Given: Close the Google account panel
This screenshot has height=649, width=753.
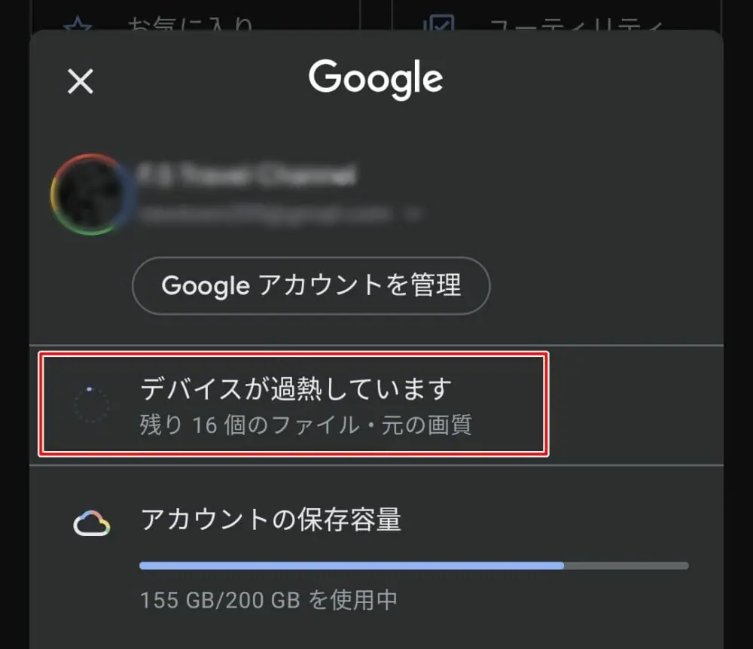Looking at the screenshot, I should 81,81.
